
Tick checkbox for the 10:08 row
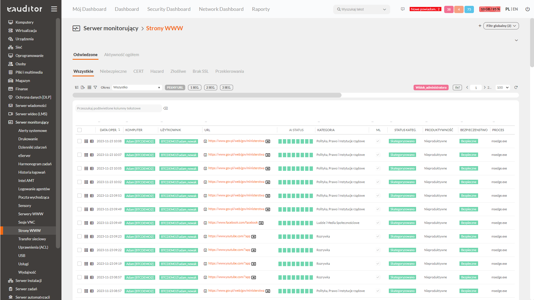(80, 141)
